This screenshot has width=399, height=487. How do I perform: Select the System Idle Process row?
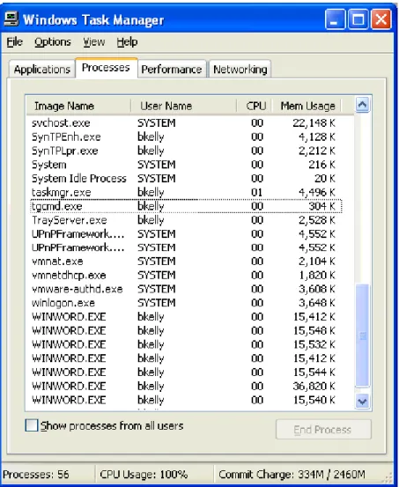[186, 179]
